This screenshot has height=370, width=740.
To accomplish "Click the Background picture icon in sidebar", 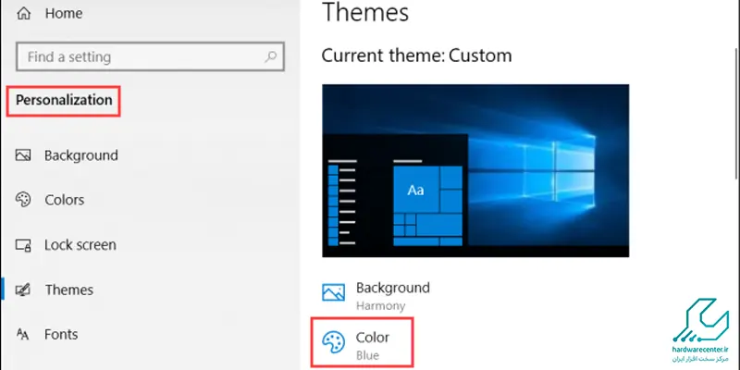I will [x=23, y=155].
